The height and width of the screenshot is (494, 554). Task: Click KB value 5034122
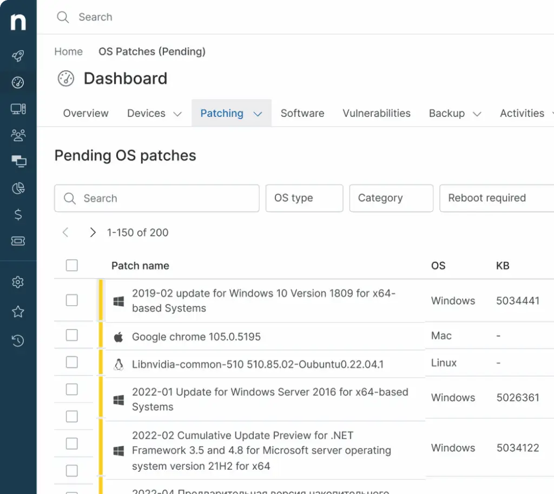pyautogui.click(x=518, y=447)
